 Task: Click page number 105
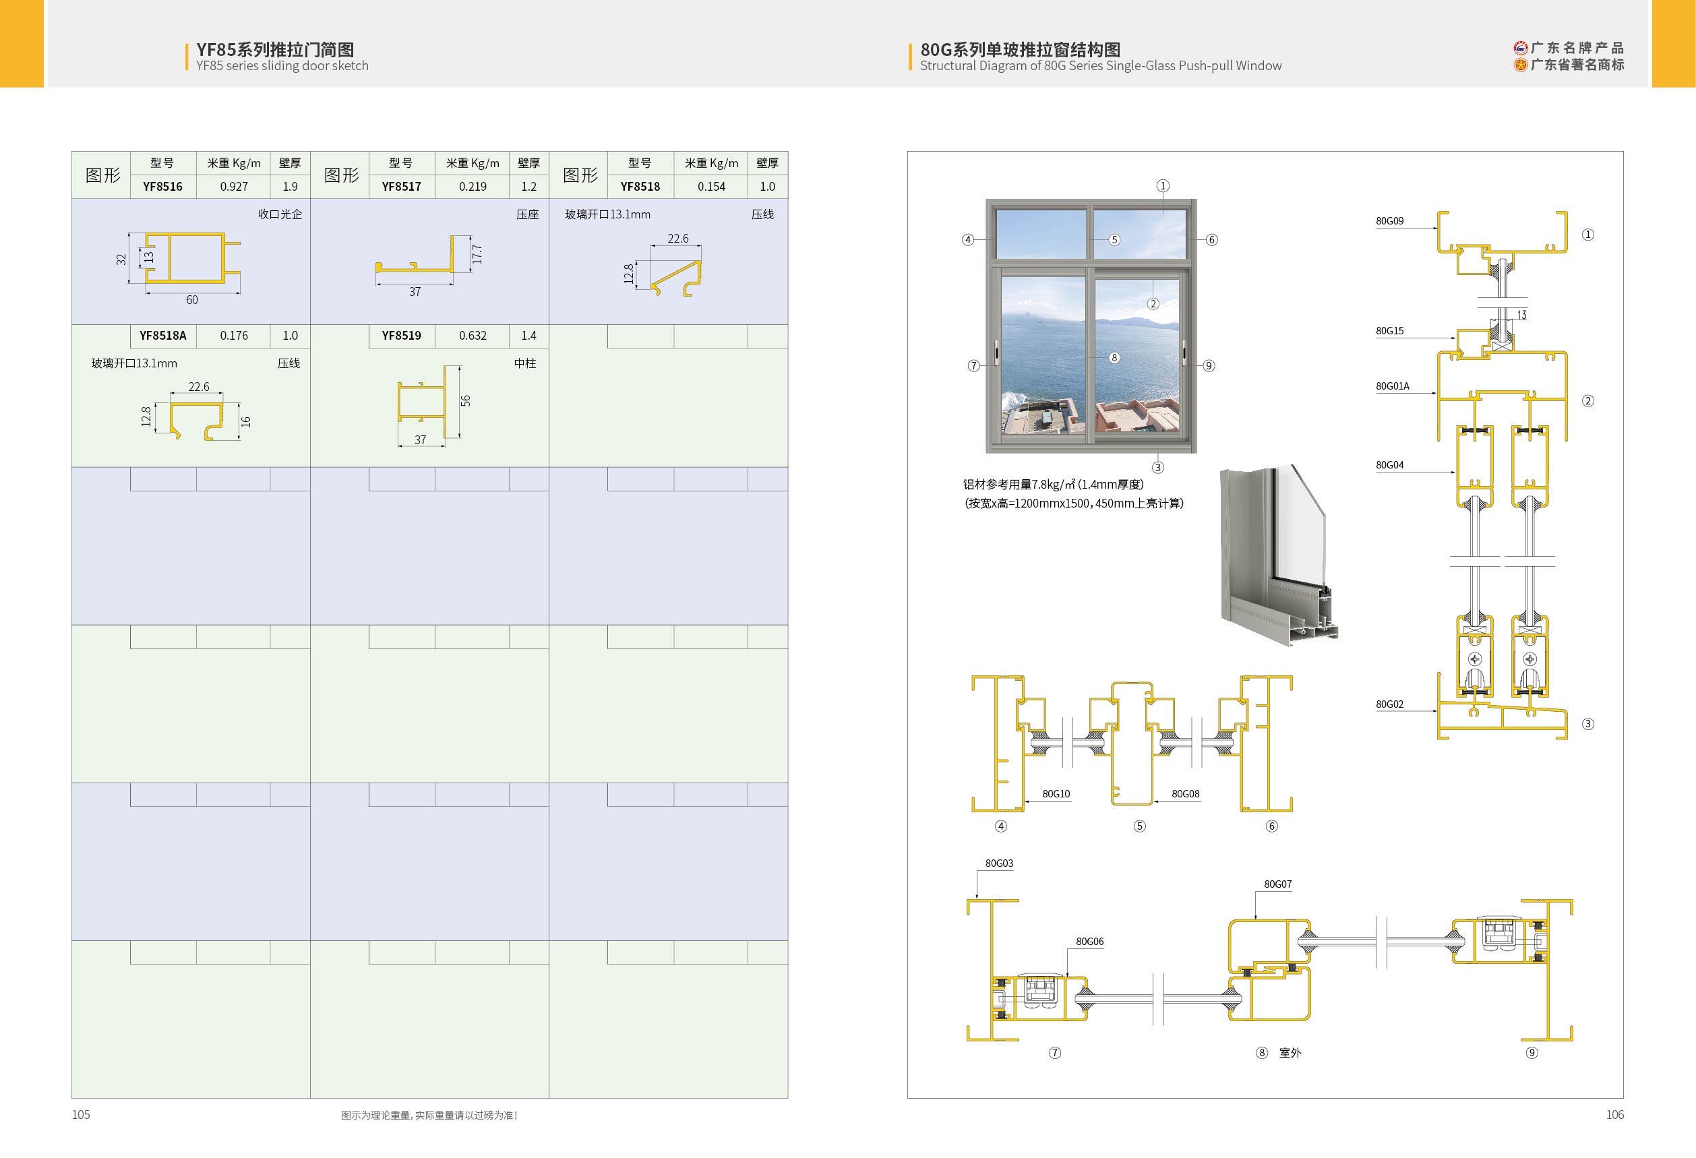(x=81, y=1114)
